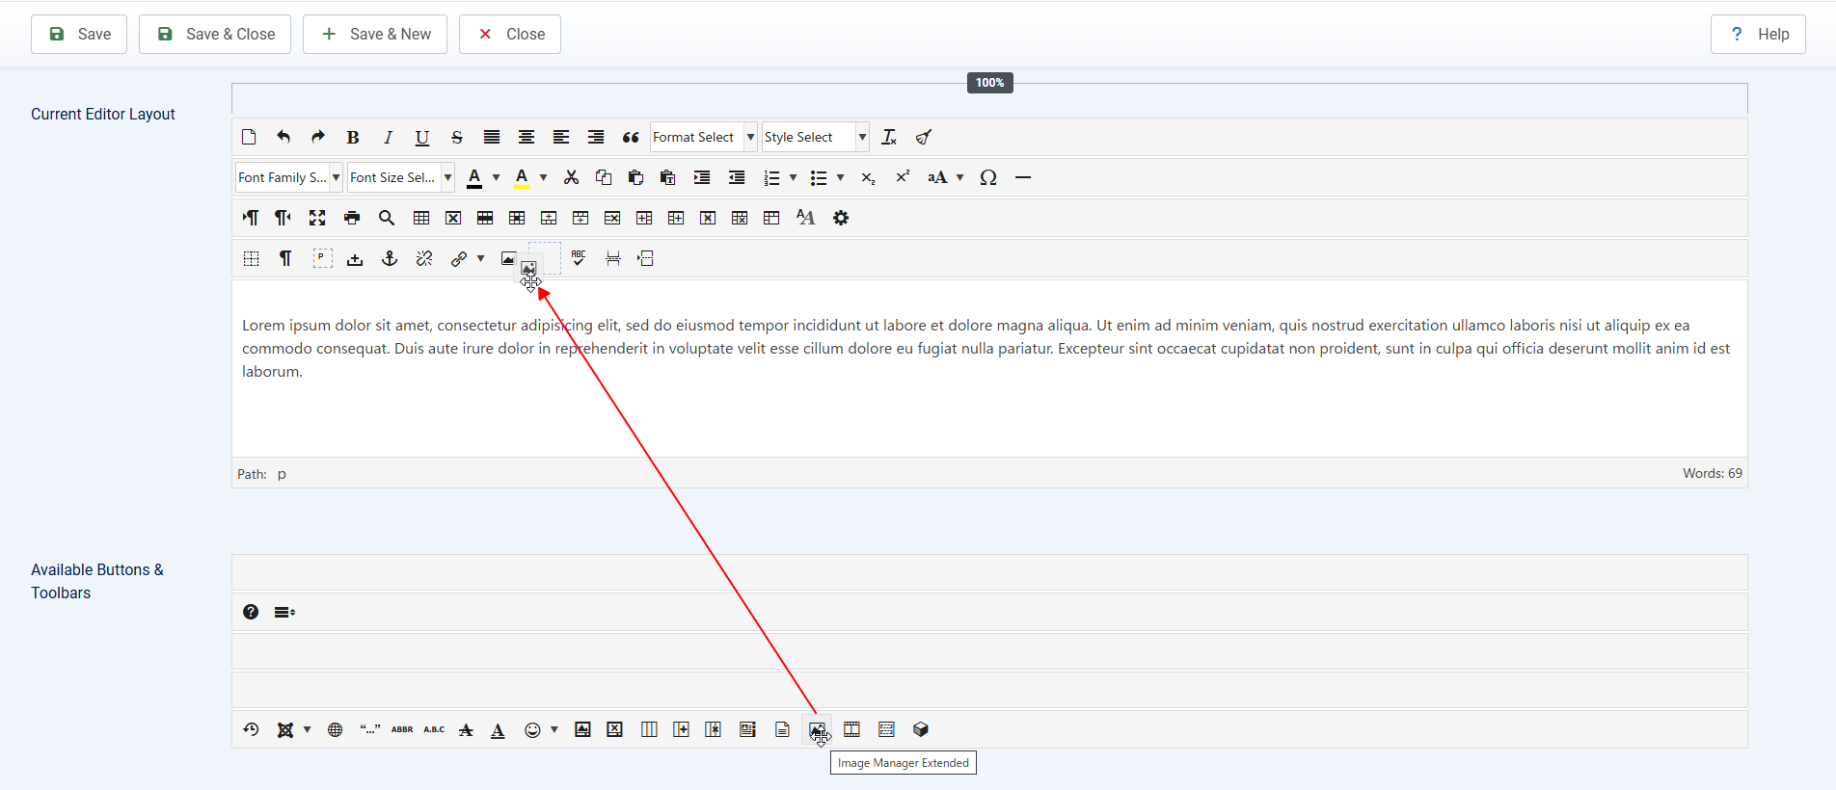Toggle Italic formatting
The height and width of the screenshot is (790, 1836).
coord(388,137)
